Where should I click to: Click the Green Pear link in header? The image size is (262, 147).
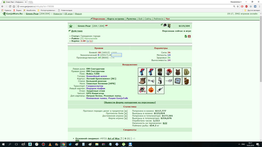[x=32, y=14]
